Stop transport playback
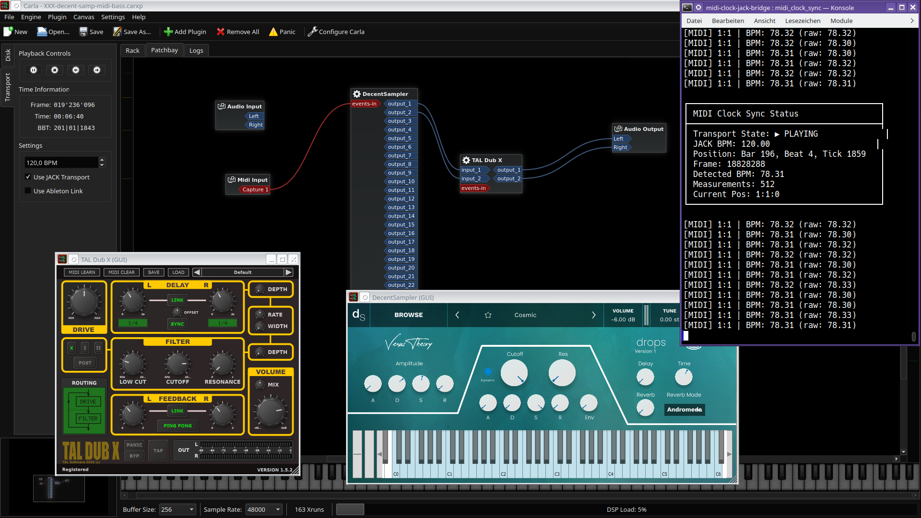 click(55, 70)
